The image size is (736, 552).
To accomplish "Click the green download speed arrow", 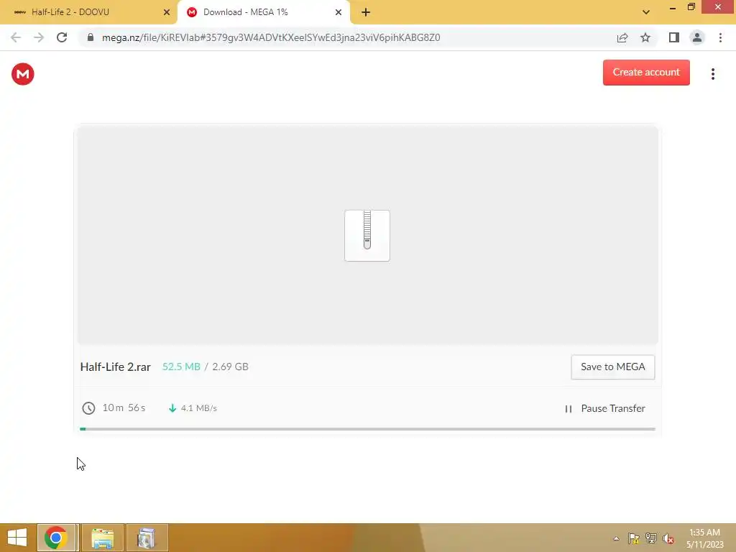I will tap(172, 408).
